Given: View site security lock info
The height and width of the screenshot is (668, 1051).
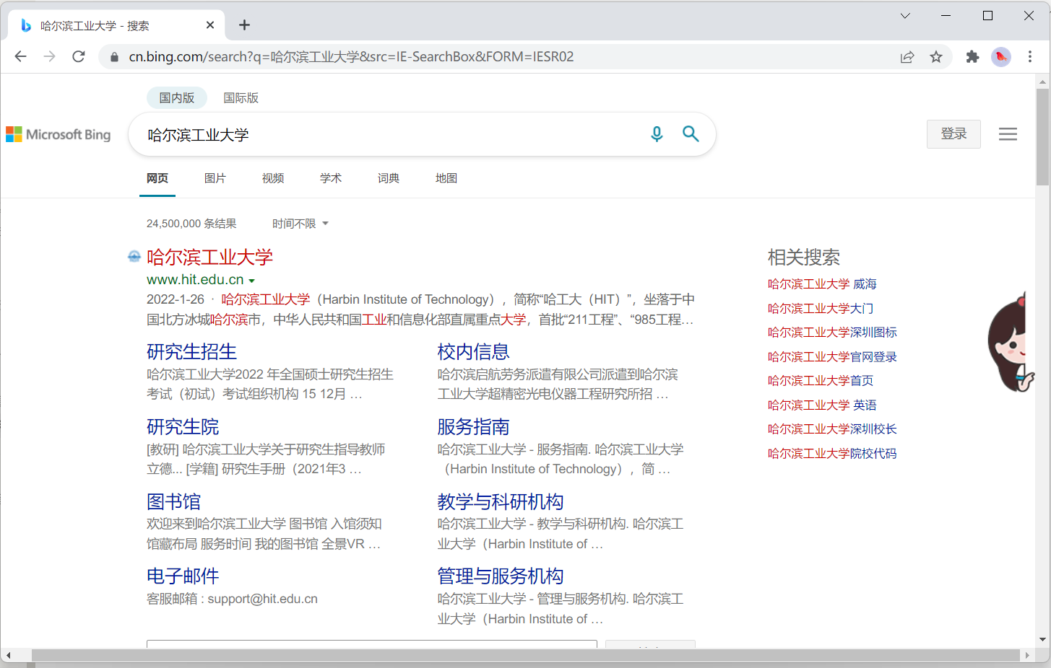Looking at the screenshot, I should pyautogui.click(x=114, y=57).
